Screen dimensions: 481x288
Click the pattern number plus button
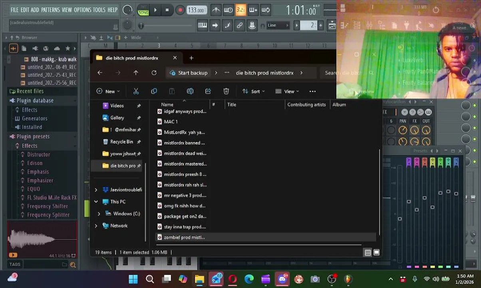[320, 26]
